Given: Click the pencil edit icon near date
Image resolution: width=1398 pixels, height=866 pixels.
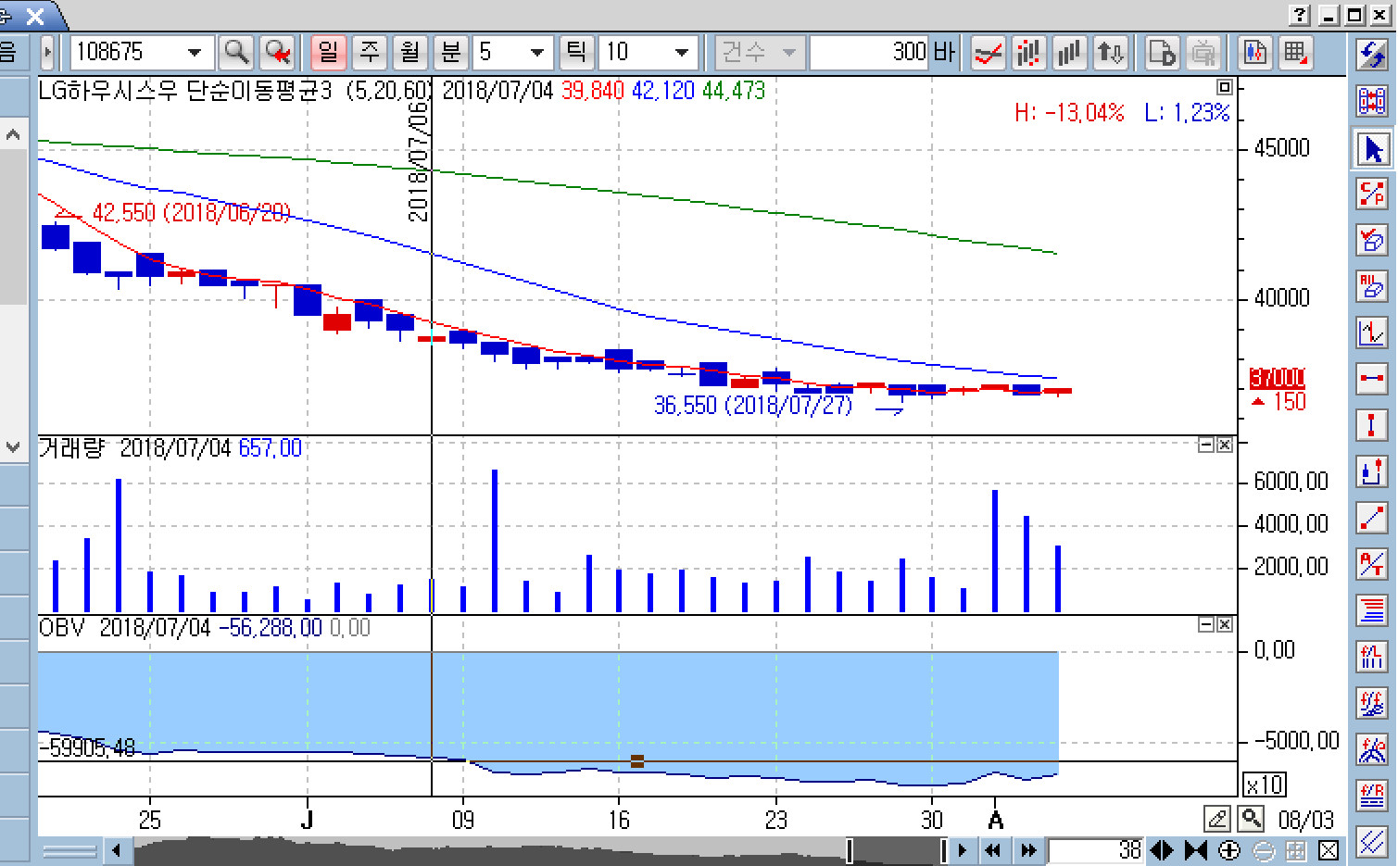Looking at the screenshot, I should pyautogui.click(x=1216, y=819).
